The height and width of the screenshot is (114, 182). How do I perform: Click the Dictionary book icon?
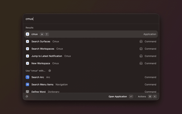(x=28, y=91)
